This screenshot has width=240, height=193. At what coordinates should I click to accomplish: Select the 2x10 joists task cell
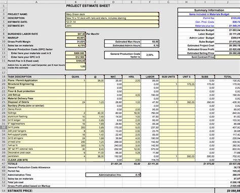(x=36, y=127)
